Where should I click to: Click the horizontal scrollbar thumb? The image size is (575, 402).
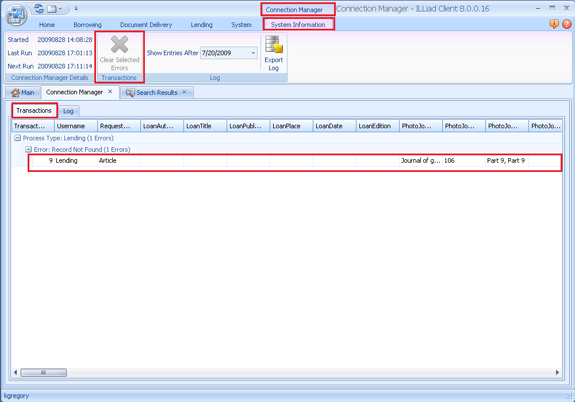pyautogui.click(x=44, y=372)
